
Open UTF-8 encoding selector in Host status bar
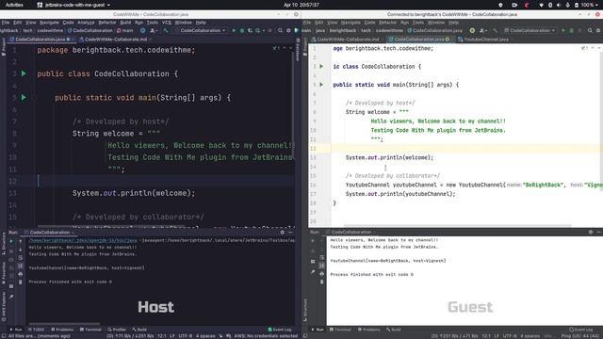(x=186, y=336)
